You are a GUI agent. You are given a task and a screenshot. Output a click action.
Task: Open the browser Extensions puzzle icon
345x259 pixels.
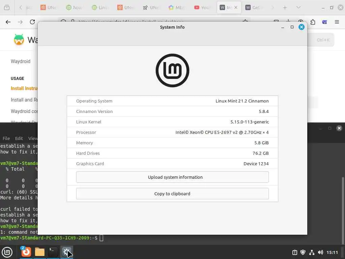tap(313, 22)
